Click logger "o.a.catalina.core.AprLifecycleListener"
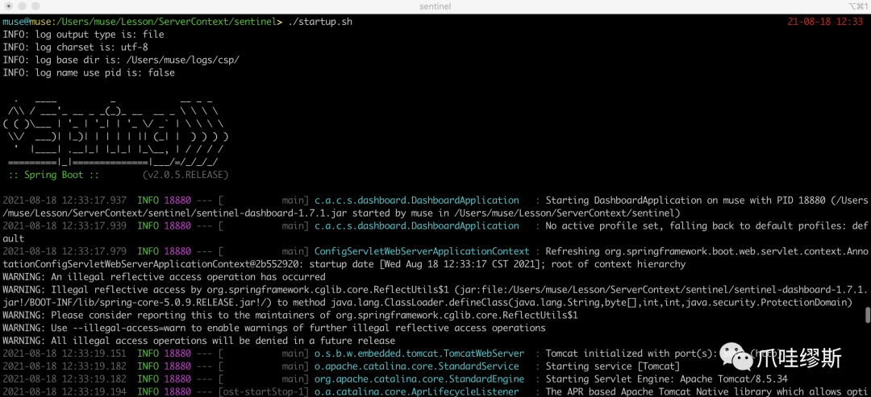Viewport: 871px width, 397px height. (417, 391)
